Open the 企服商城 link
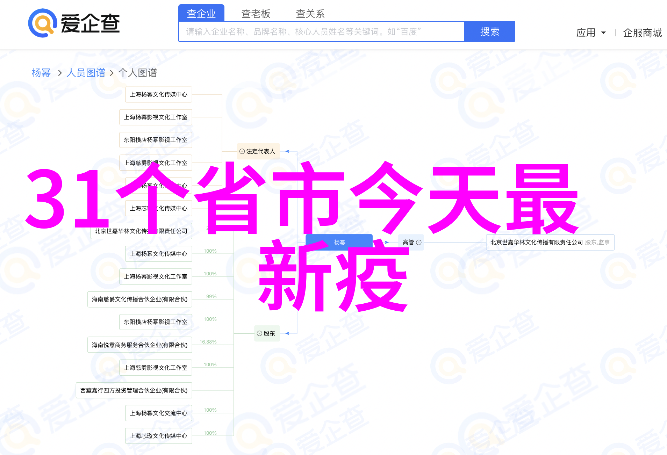This screenshot has height=455, width=667. [643, 33]
